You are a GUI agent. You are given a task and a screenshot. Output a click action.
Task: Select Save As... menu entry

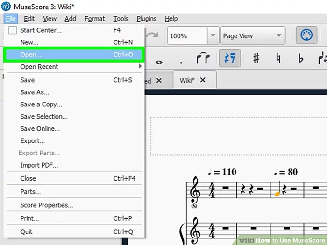pos(35,92)
